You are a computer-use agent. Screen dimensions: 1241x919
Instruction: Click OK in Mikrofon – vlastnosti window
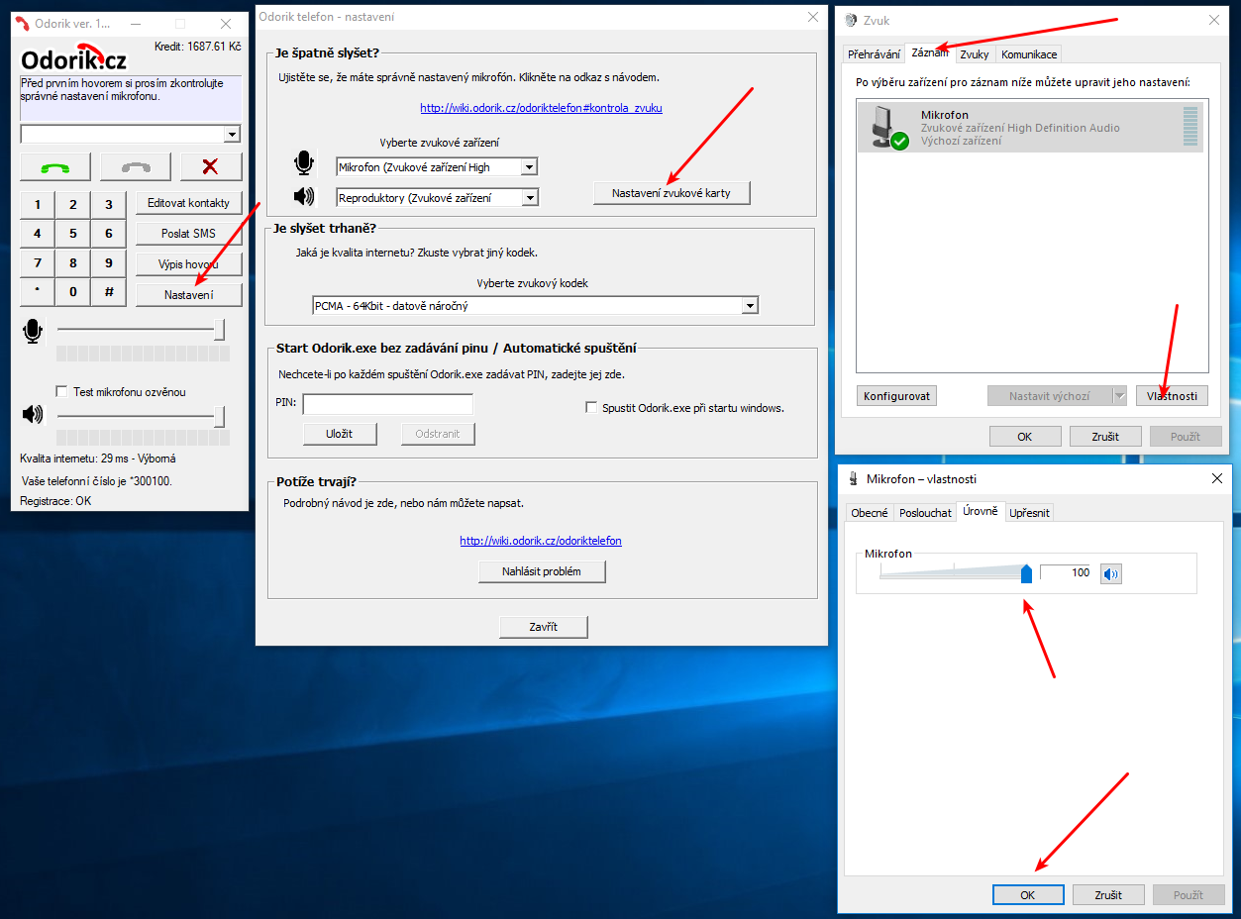click(x=1028, y=894)
